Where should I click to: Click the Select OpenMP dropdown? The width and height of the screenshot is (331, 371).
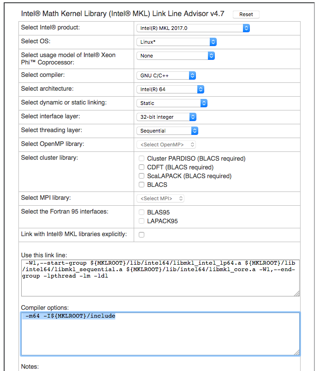[166, 145]
